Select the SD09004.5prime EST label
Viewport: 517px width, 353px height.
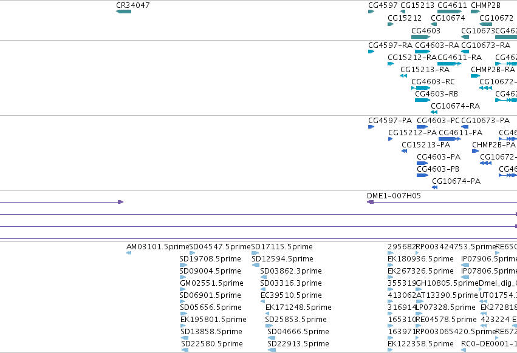[x=210, y=271]
